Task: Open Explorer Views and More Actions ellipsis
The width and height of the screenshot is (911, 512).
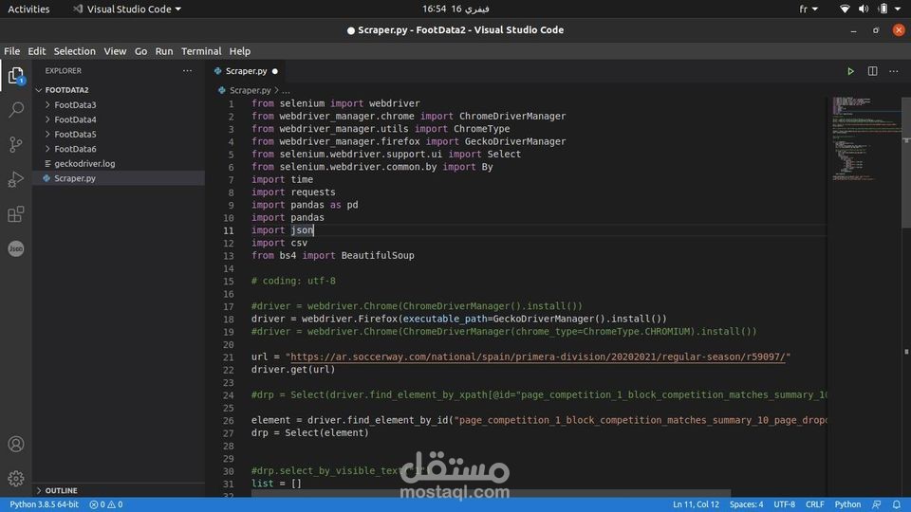Action: tap(187, 71)
